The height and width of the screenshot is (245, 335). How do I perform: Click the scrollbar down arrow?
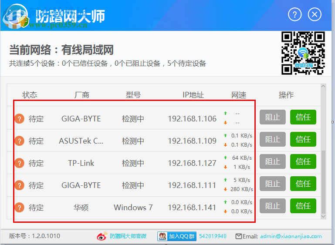tap(323, 216)
